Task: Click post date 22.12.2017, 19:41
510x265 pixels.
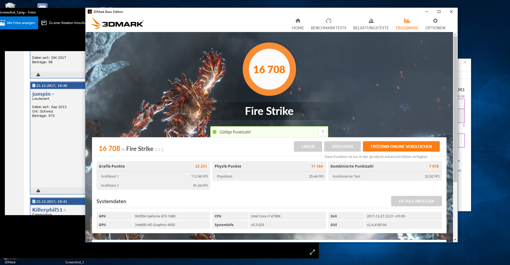Action: (52, 202)
